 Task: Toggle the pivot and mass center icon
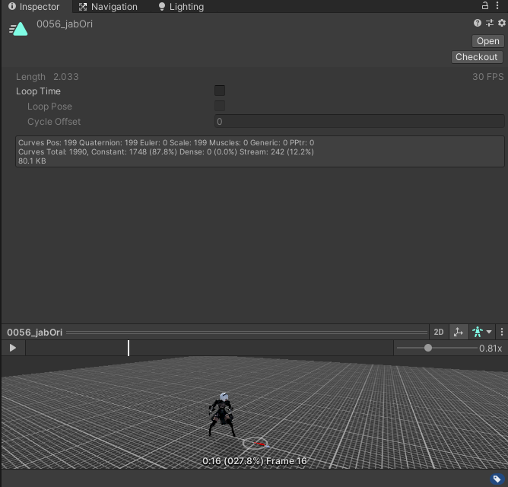coord(459,332)
